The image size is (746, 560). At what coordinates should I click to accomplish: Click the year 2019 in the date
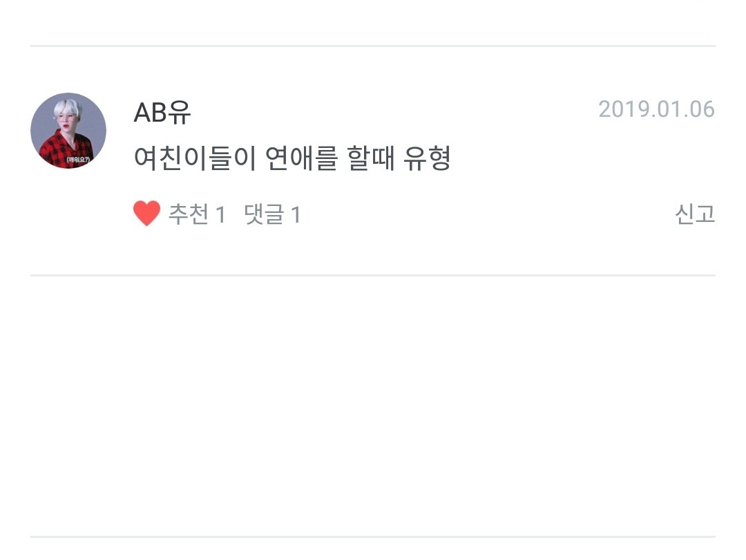click(620, 109)
